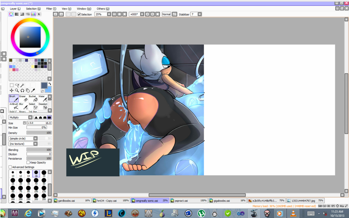
Task: Select the second brush edge shape
Action: coord(40,117)
